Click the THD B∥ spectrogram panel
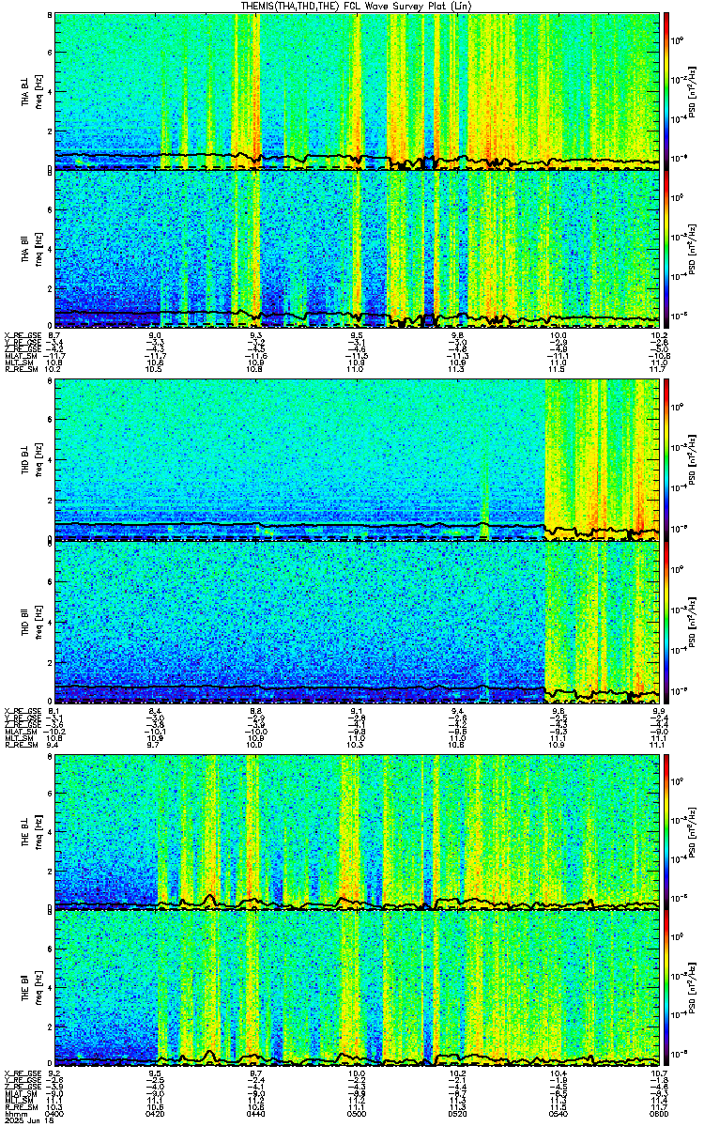Image resolution: width=704 pixels, height=1127 pixels. [357, 620]
